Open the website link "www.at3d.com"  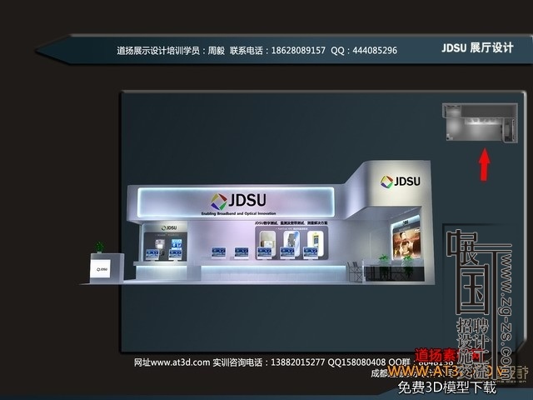pos(181,362)
